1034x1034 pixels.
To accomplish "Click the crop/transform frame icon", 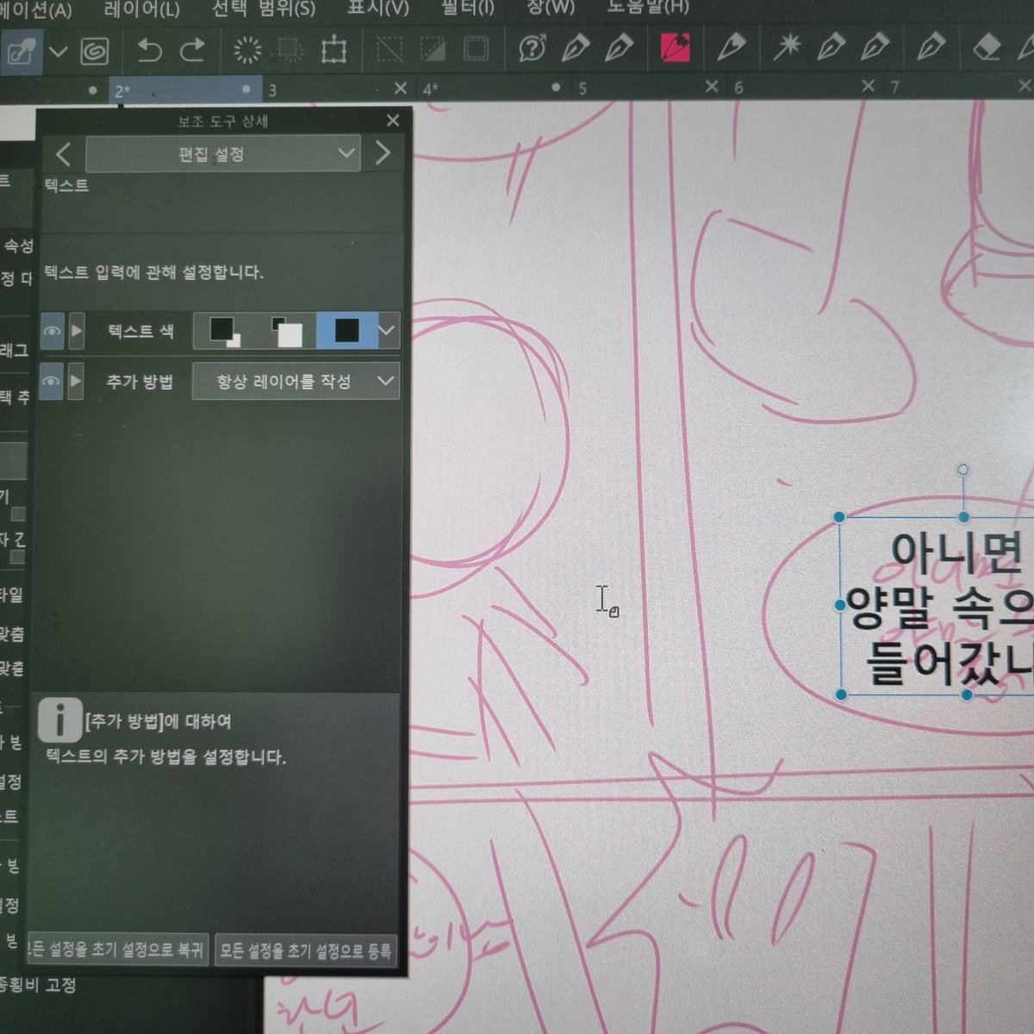I will click(x=336, y=50).
